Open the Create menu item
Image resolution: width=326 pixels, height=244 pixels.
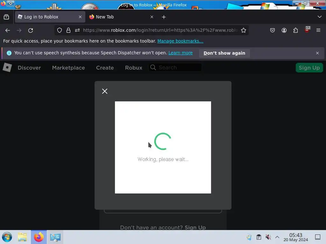point(105,68)
